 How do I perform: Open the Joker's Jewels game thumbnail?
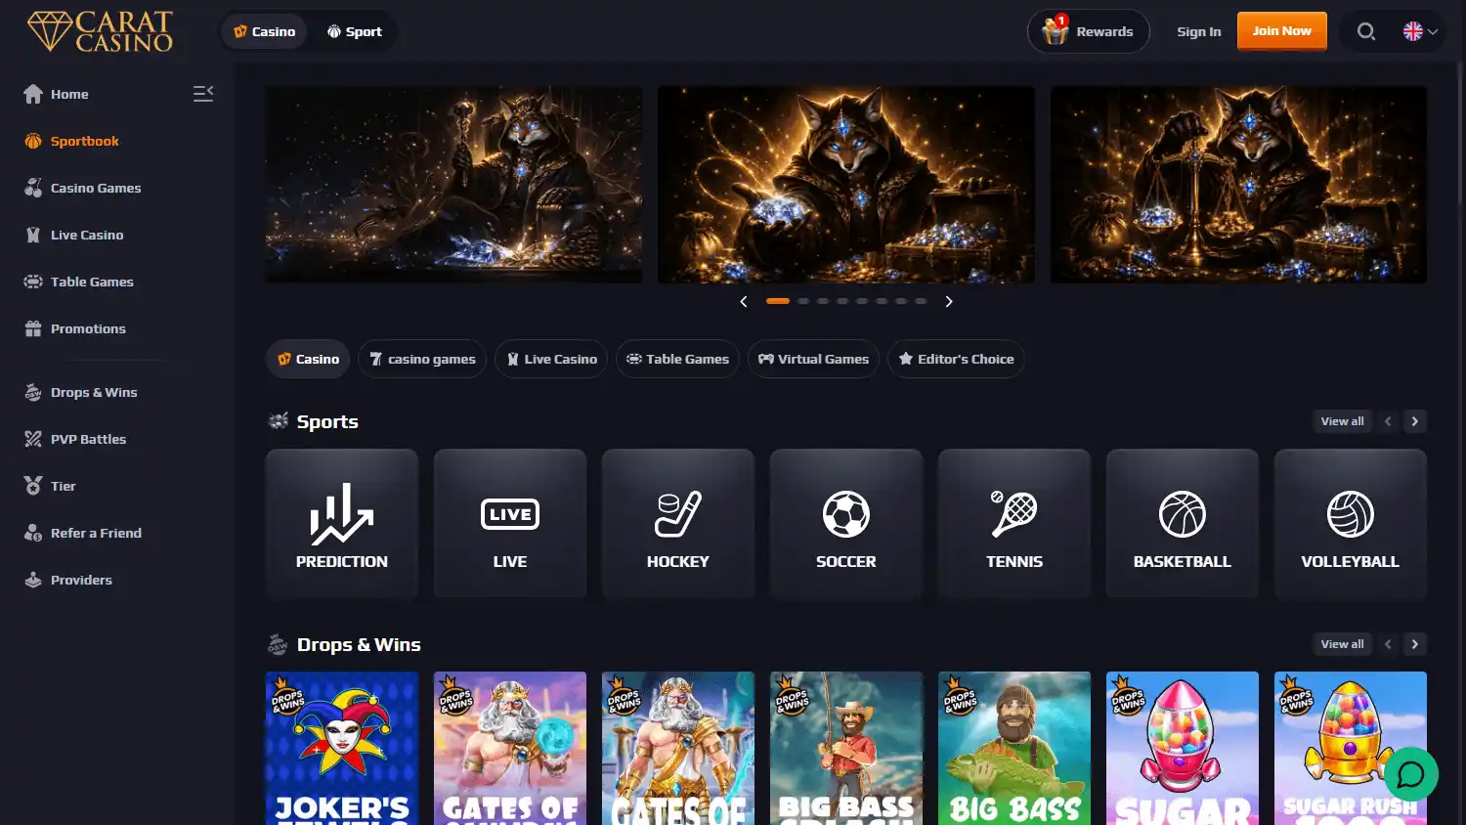click(x=342, y=748)
